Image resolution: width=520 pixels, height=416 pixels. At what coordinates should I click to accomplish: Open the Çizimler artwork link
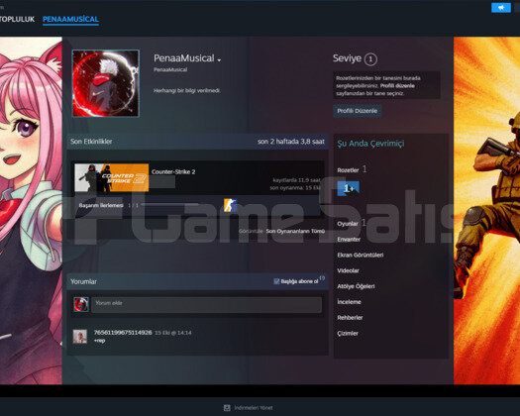[348, 334]
